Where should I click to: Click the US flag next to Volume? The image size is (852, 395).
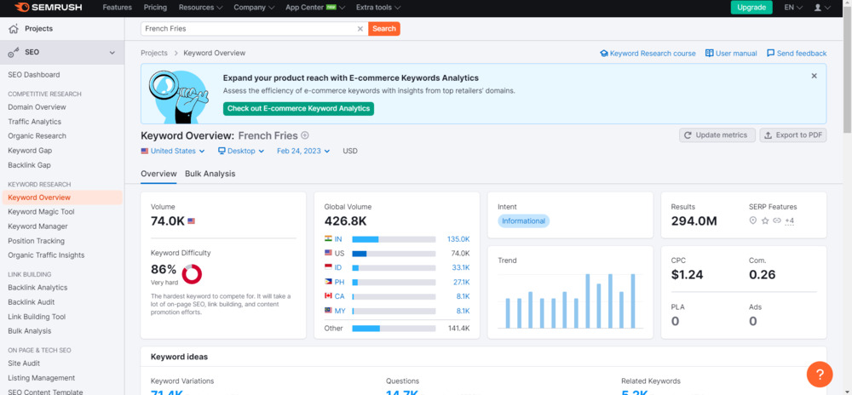click(191, 221)
